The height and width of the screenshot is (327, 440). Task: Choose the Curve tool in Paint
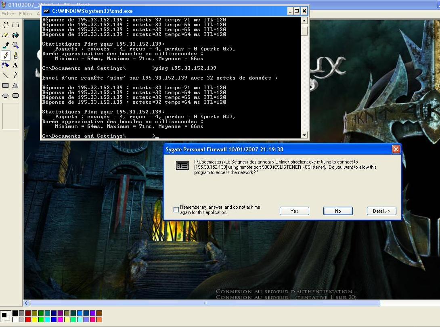pyautogui.click(x=16, y=75)
